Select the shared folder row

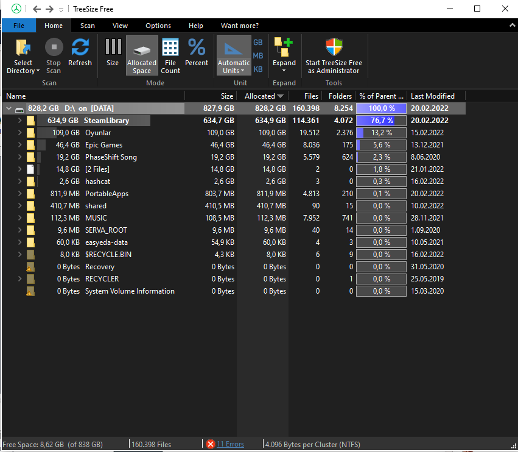234,206
